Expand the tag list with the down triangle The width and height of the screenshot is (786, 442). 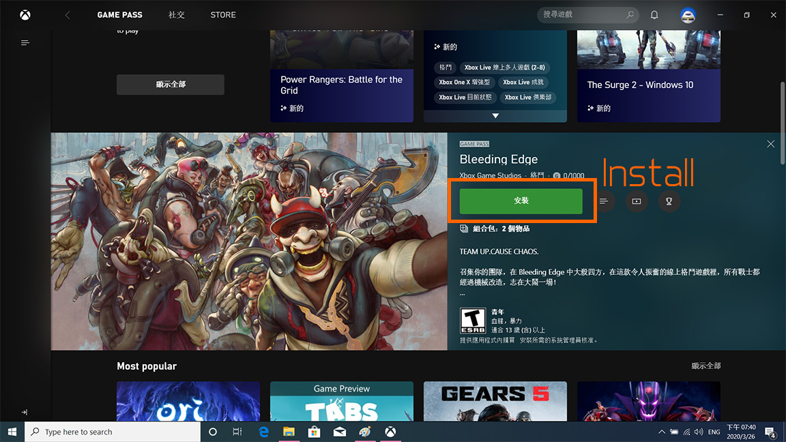click(x=495, y=116)
